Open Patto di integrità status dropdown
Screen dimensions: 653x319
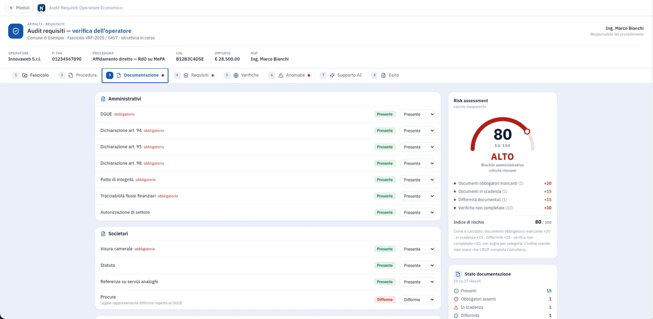point(418,180)
